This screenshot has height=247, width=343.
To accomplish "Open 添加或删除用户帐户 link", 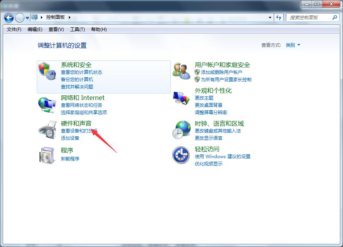I will (222, 72).
